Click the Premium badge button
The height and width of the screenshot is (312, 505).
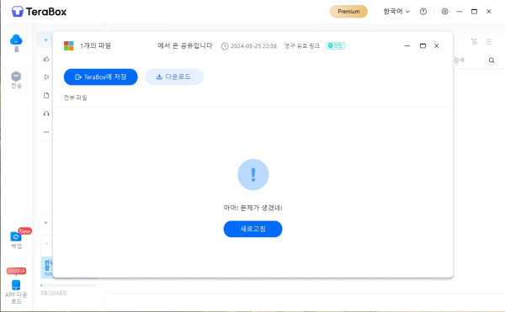pyautogui.click(x=348, y=12)
